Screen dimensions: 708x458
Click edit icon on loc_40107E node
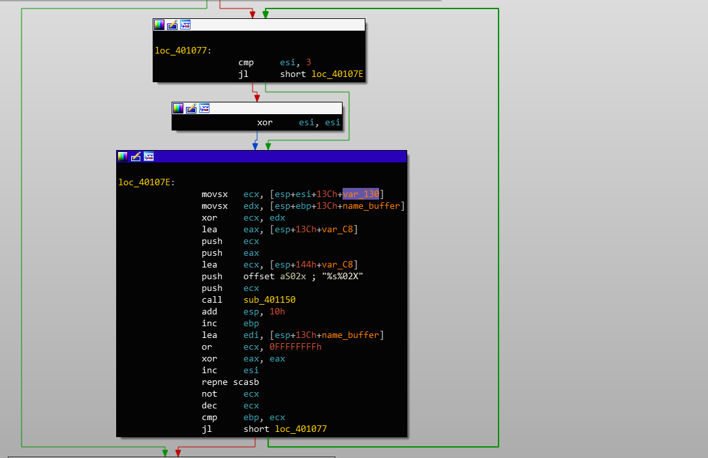(136, 157)
